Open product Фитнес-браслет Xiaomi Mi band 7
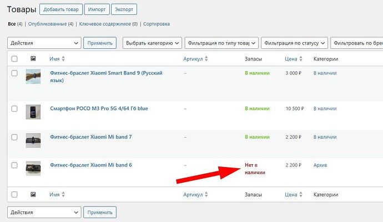 tap(91, 137)
